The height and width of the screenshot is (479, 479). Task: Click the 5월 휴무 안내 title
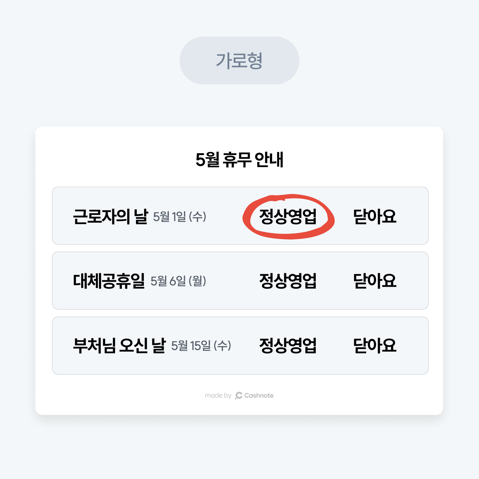(x=239, y=160)
